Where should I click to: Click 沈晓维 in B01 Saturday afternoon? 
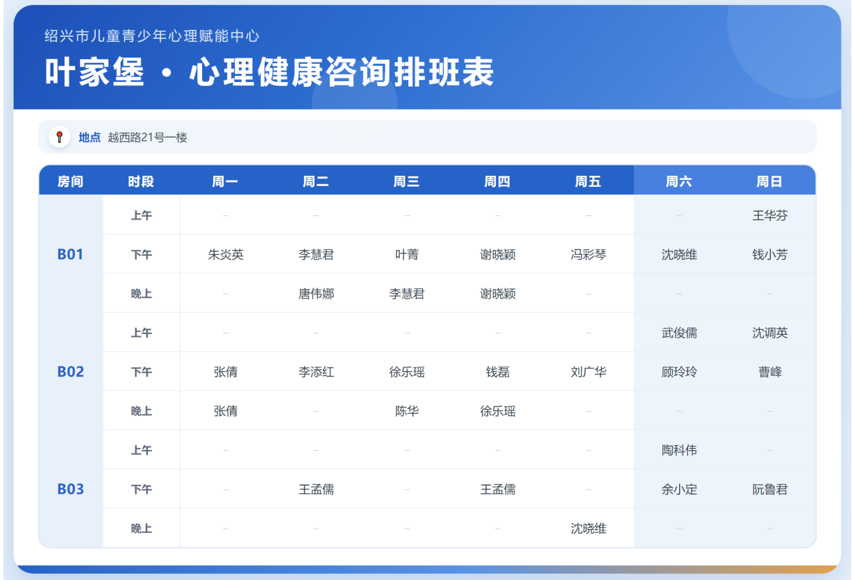click(x=679, y=255)
